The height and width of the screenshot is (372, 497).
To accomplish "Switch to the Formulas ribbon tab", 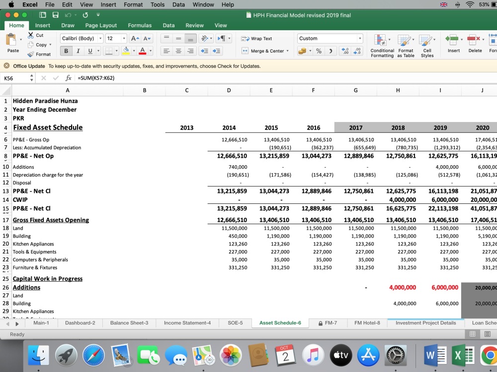I will click(x=140, y=25).
